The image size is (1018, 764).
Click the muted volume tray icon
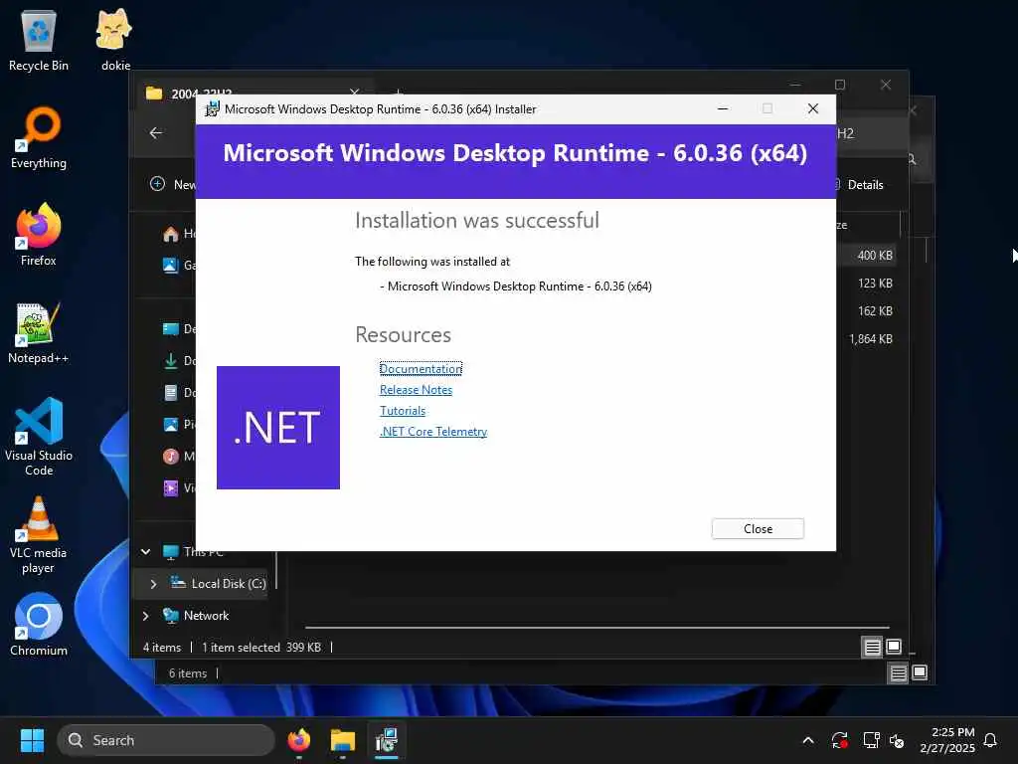[x=897, y=740]
